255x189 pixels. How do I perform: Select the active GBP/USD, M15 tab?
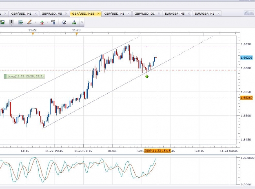click(83, 13)
